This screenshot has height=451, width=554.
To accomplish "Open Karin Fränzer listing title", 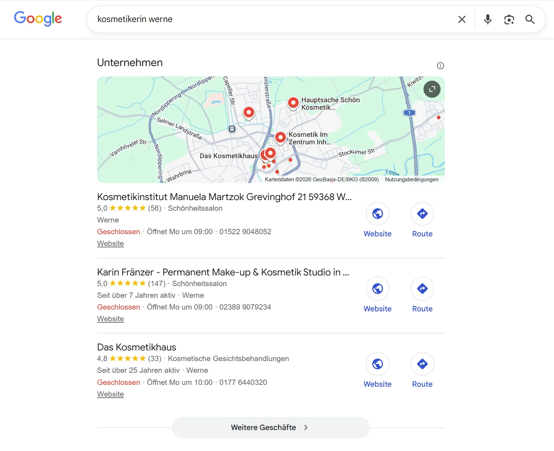I will tap(223, 272).
